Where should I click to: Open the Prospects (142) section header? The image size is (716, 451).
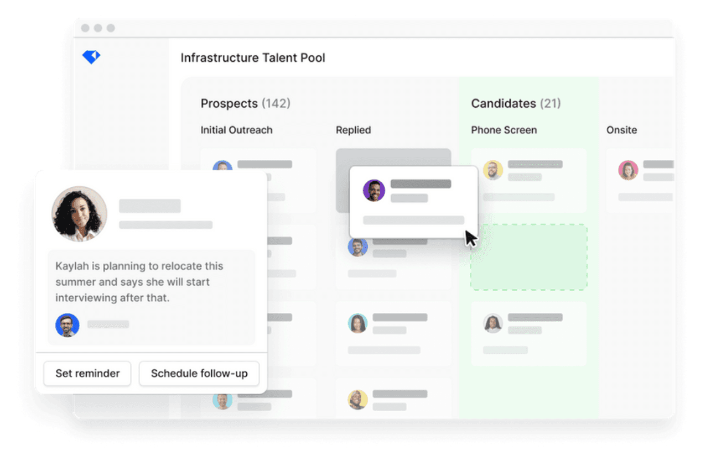coord(245,103)
